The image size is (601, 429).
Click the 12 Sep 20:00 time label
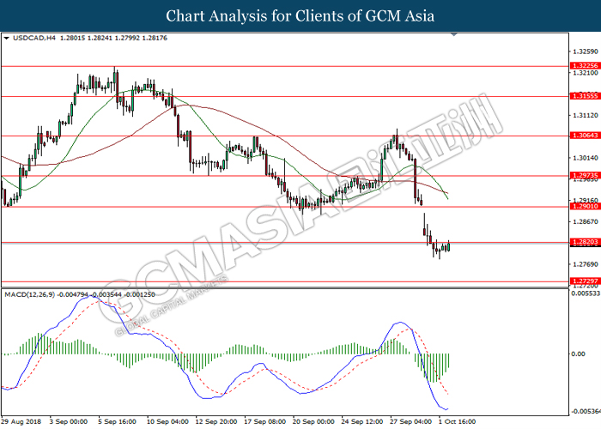point(216,422)
